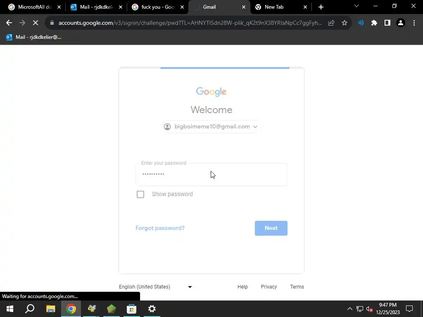The width and height of the screenshot is (423, 317).
Task: Expand the bigboimeme10@gmail.com account switcher
Action: click(x=211, y=126)
